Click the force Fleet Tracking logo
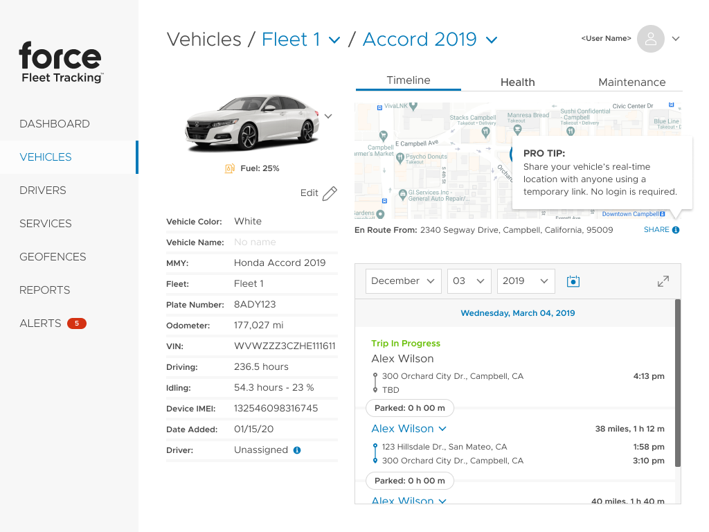Image resolution: width=709 pixels, height=532 pixels. [60, 62]
